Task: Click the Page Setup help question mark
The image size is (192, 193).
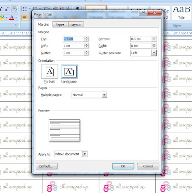Action: 143,13
